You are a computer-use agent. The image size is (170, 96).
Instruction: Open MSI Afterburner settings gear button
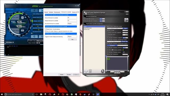34,37
